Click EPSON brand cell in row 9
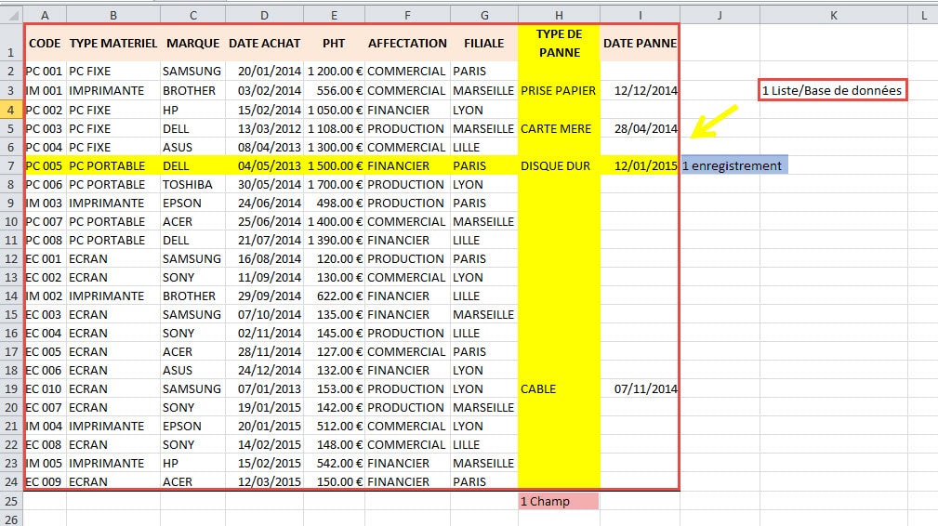The image size is (938, 526). (x=192, y=203)
